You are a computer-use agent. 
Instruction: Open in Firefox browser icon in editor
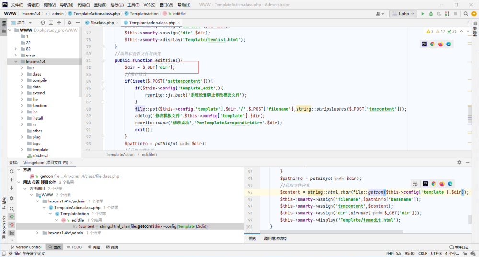pos(441,44)
